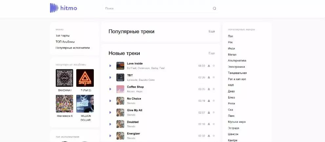Select the Панк genre
The image size is (325, 142).
[x=231, y=116]
